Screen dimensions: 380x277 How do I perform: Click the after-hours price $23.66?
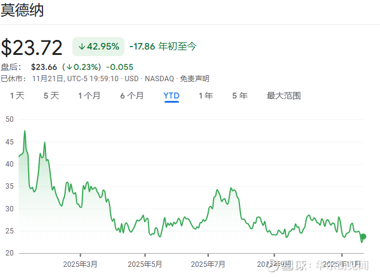[x=44, y=67]
